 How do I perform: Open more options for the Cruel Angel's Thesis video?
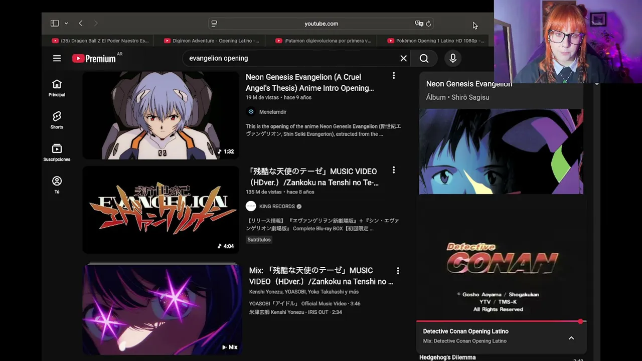pyautogui.click(x=394, y=76)
